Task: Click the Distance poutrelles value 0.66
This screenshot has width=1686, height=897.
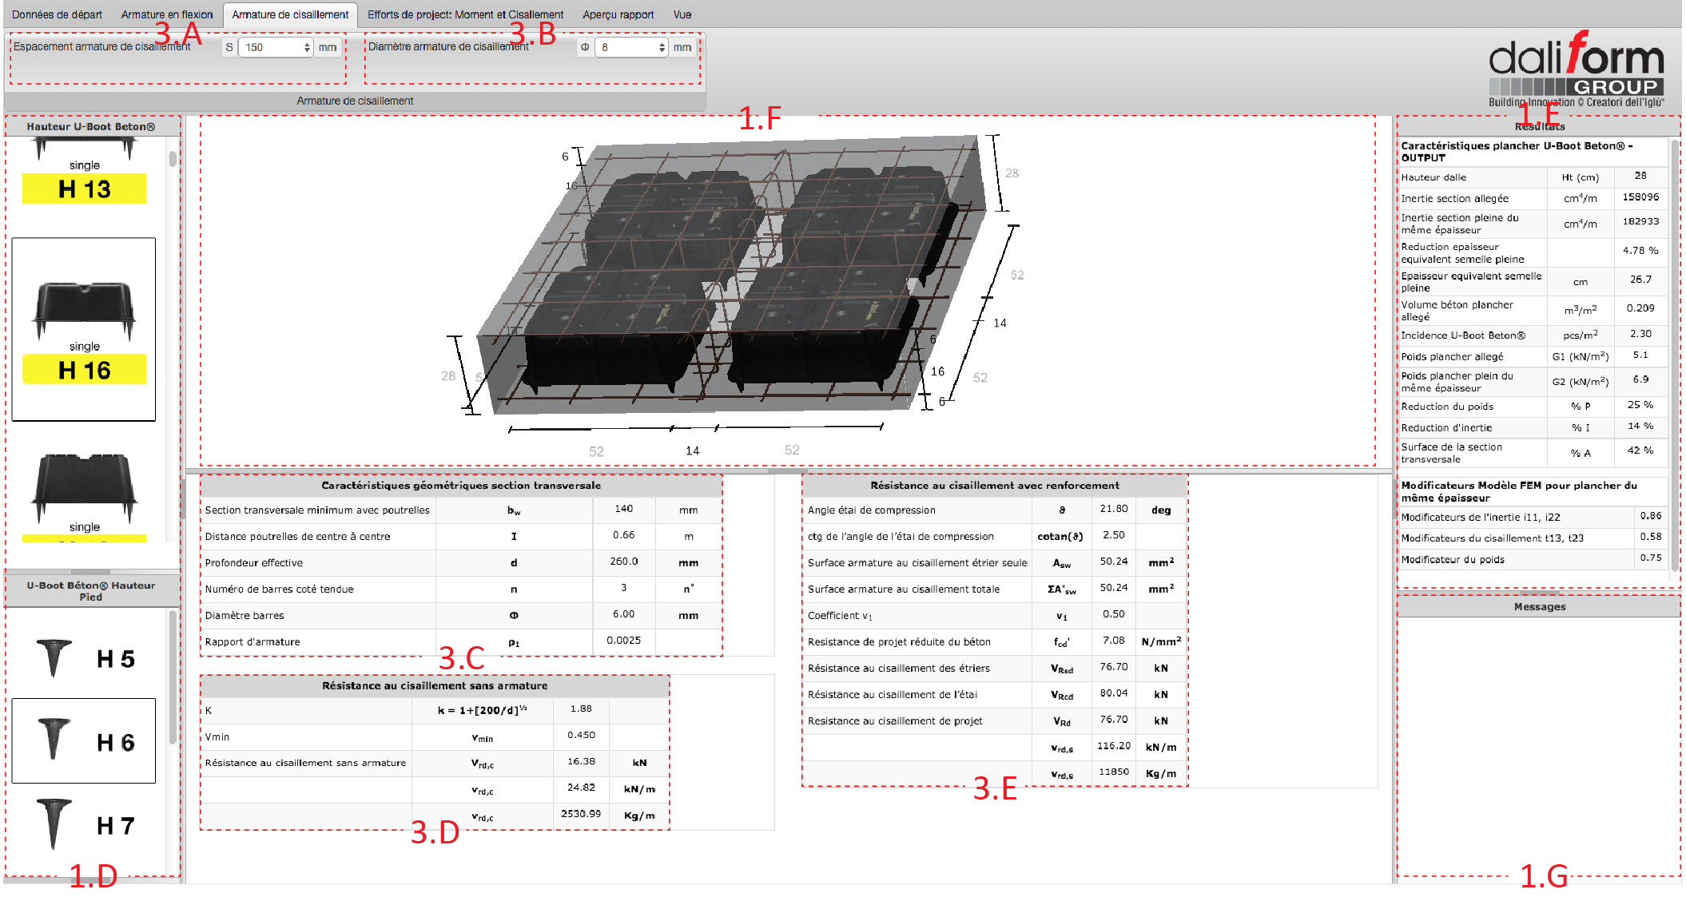Action: pos(623,535)
